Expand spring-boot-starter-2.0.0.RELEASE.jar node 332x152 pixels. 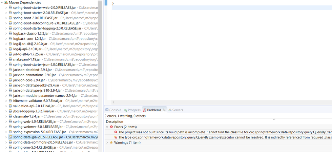[x=6, y=13]
